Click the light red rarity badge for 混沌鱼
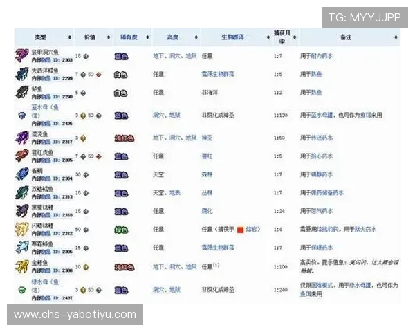 point(124,138)
